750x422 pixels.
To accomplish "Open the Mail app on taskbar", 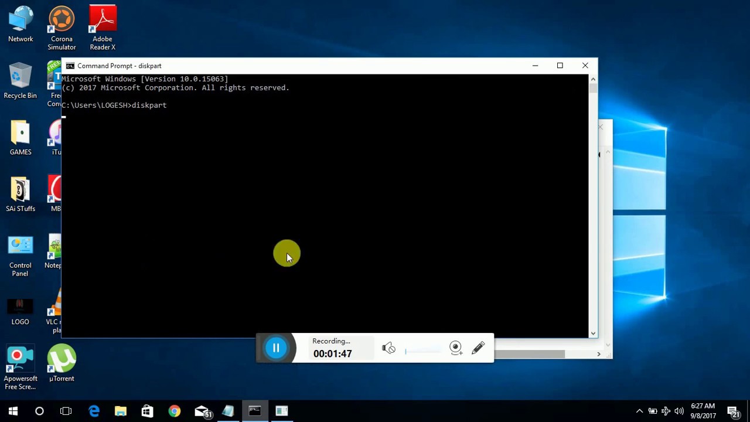I will (x=202, y=411).
